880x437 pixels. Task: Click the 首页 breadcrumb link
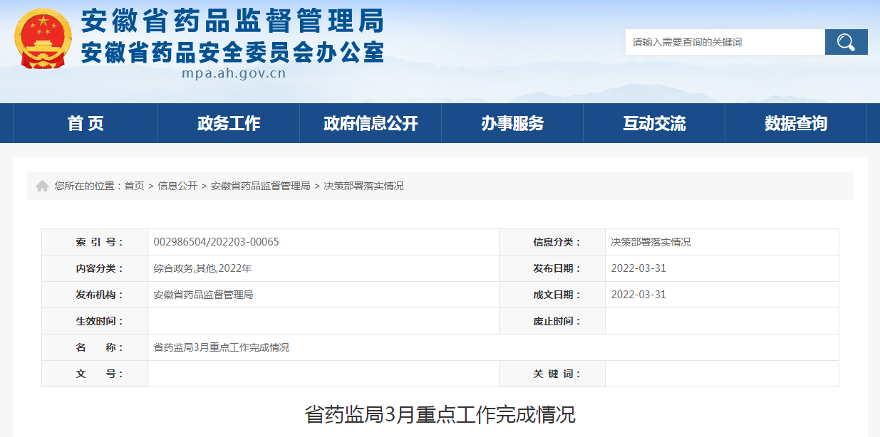pyautogui.click(x=135, y=186)
